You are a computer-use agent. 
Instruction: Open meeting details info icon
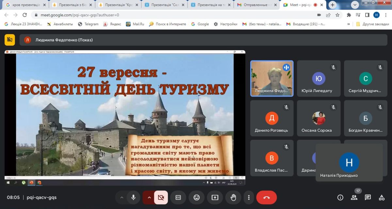click(x=340, y=197)
